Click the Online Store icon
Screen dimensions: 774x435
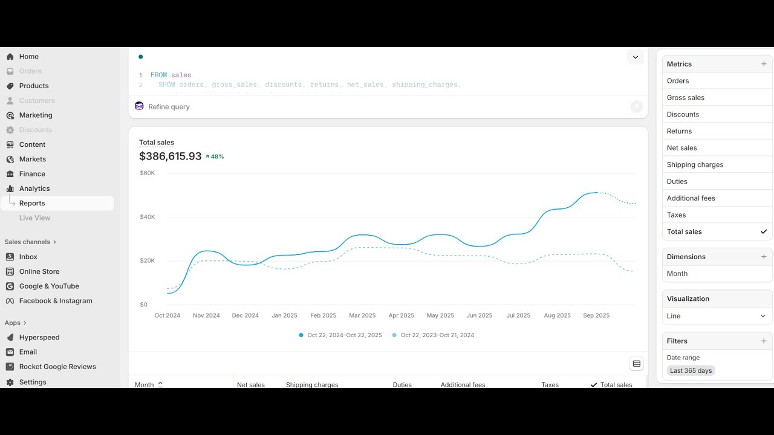click(x=10, y=271)
